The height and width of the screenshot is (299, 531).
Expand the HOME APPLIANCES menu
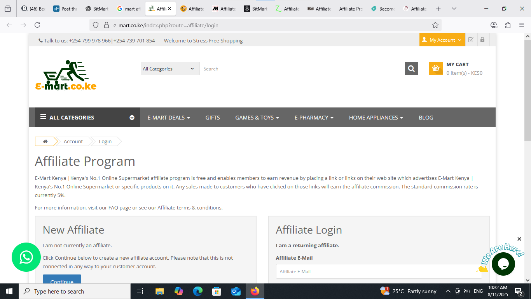[376, 117]
